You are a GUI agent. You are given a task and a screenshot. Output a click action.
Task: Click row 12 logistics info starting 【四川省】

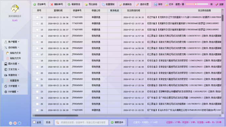[183, 24]
